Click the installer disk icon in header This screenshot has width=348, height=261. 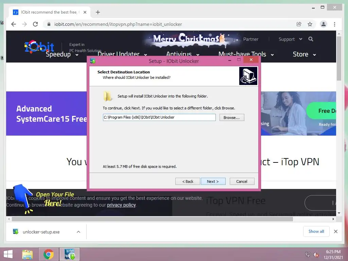click(248, 76)
